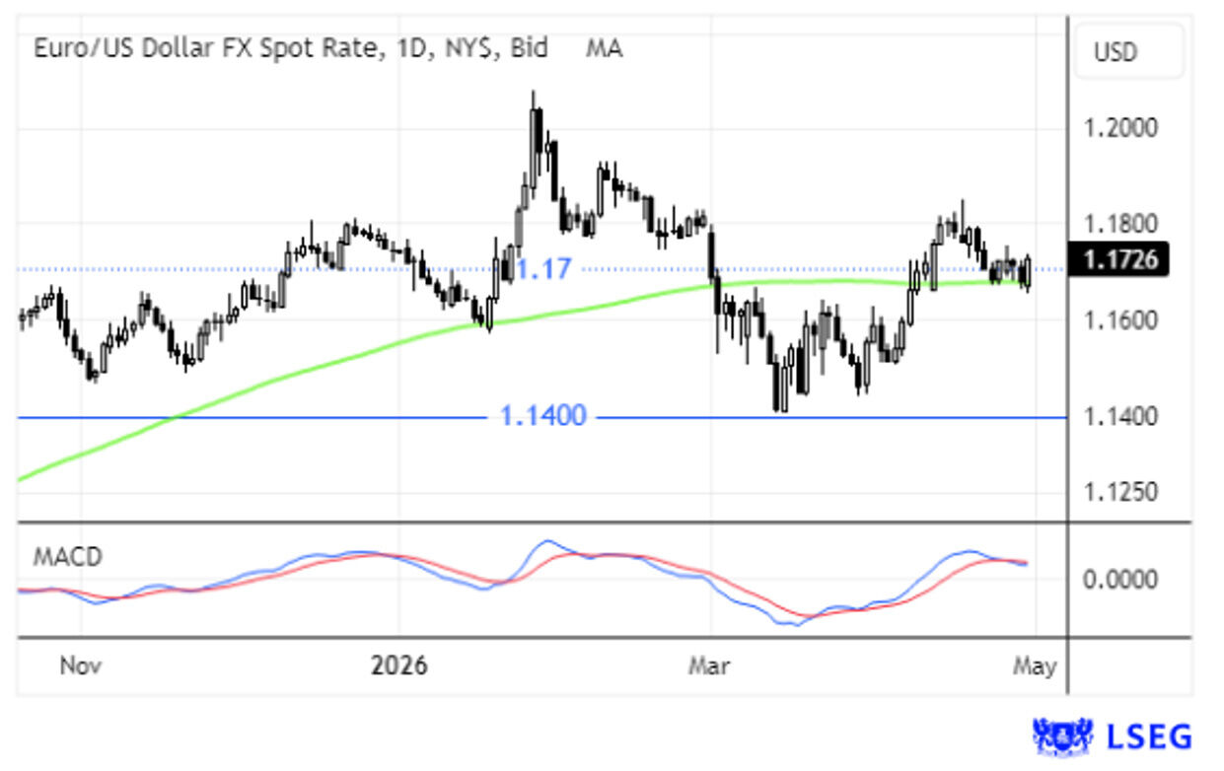Click the LSEG logo
The height and width of the screenshot is (771, 1224).
pos(1112,736)
